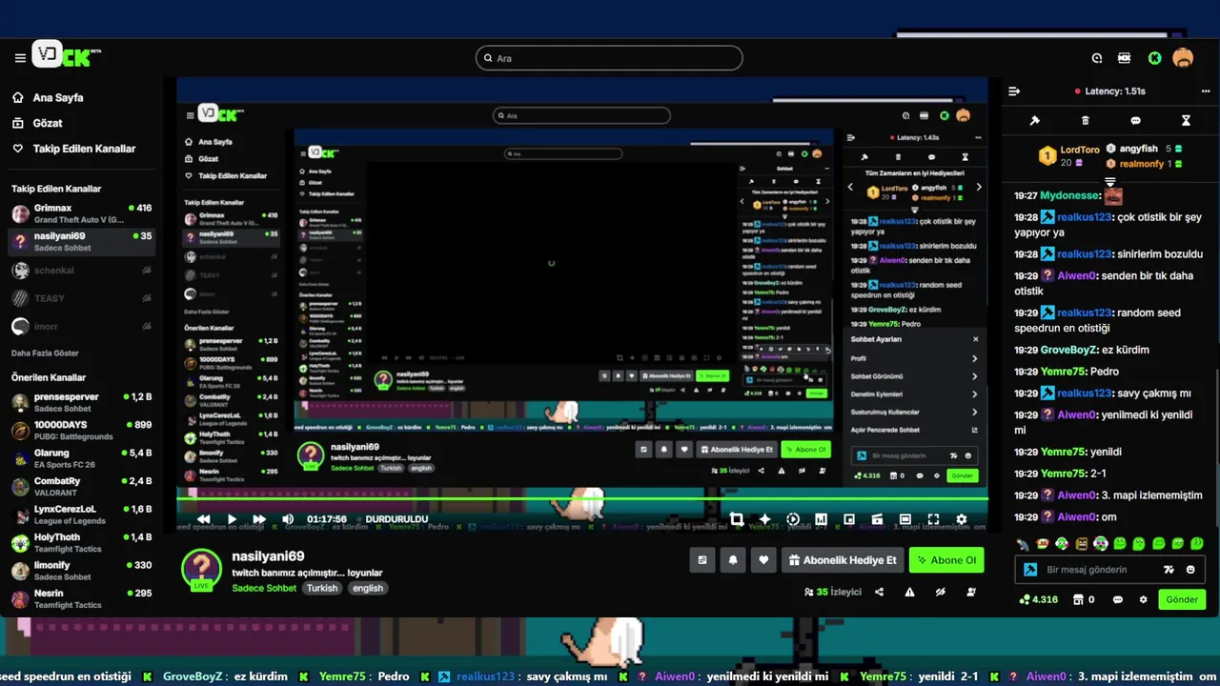Open the offline TEASY channel
This screenshot has width=1220, height=686.
[80, 298]
